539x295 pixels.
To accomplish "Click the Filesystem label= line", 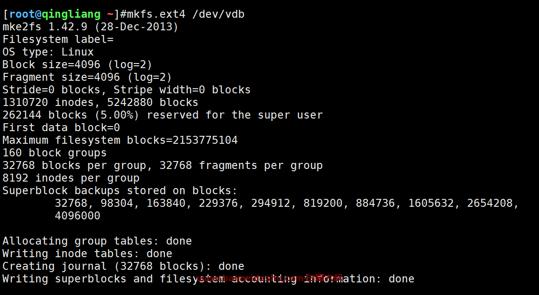I will pyautogui.click(x=58, y=40).
